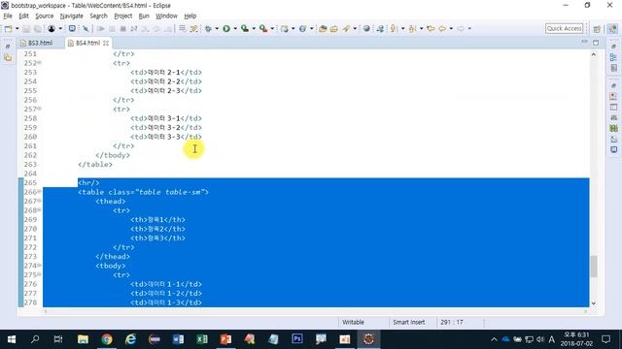Screen dimensions: 622x349
Task: Collapse the tr fold marker at line 275
Action: coord(39,274)
